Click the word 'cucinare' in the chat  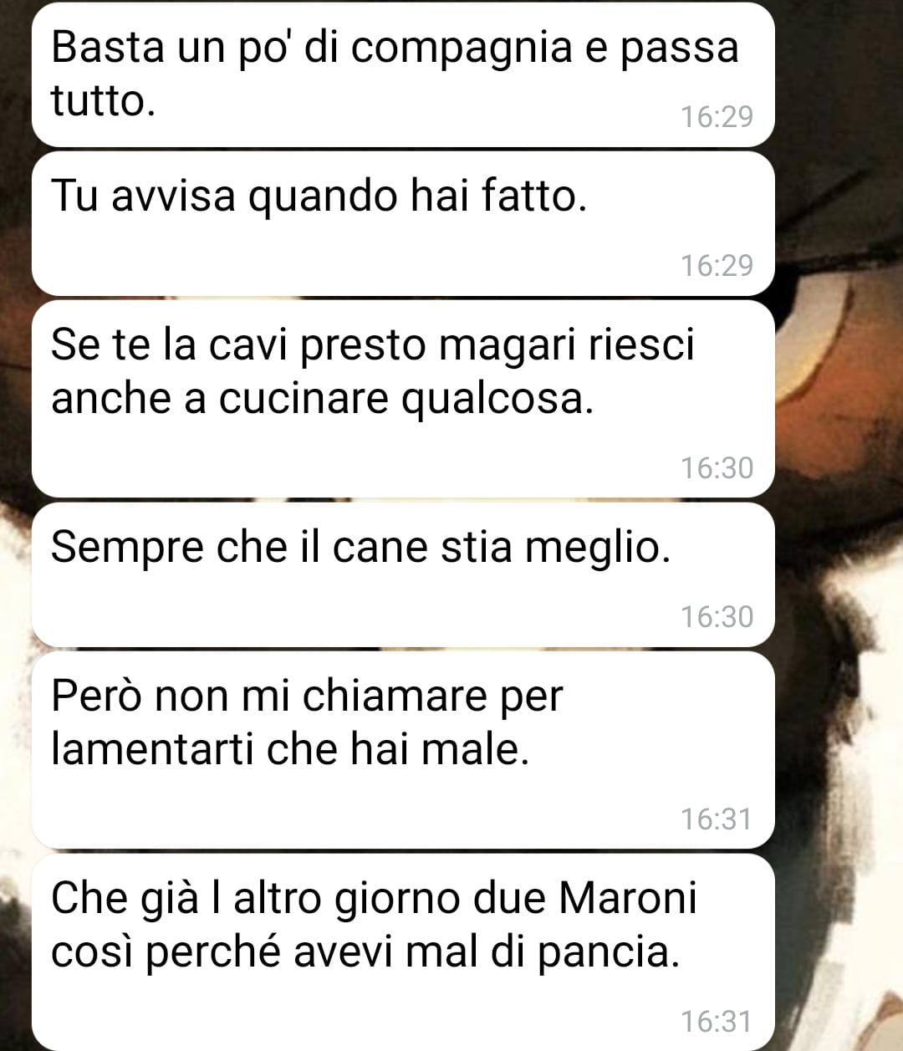pos(304,399)
